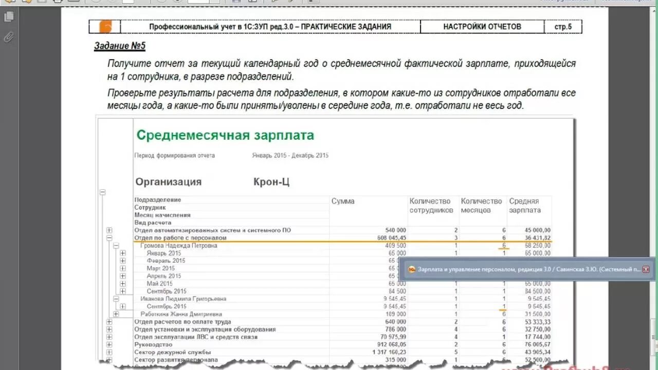Click the Вид расчета header row
This screenshot has width=658, height=370.
(153, 223)
